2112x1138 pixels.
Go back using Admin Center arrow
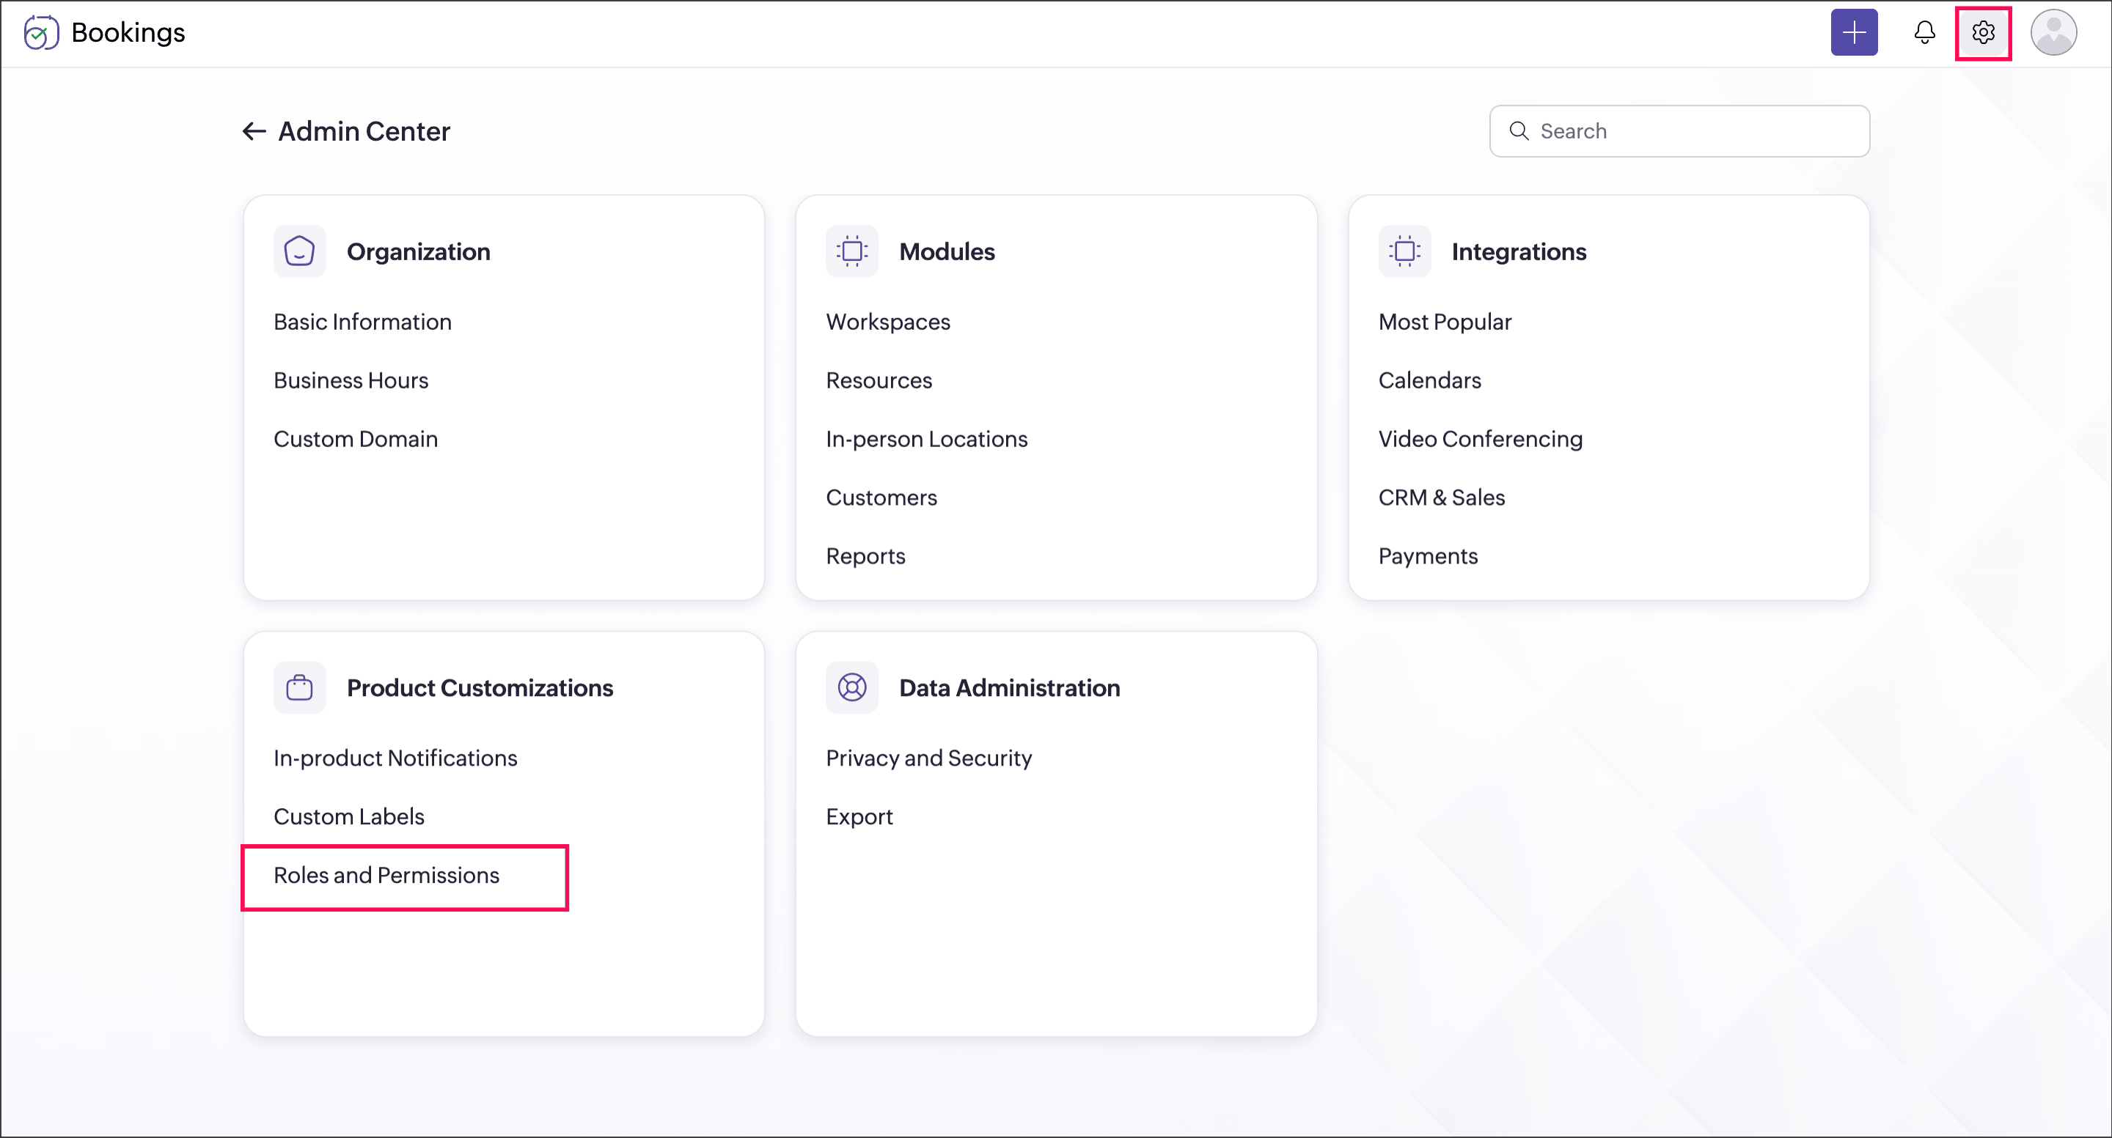click(253, 131)
